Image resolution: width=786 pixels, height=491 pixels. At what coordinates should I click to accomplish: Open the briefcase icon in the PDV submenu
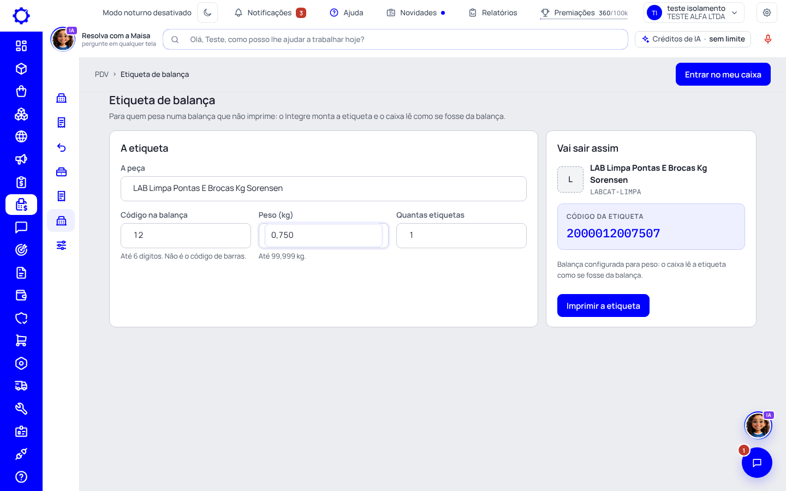(61, 172)
